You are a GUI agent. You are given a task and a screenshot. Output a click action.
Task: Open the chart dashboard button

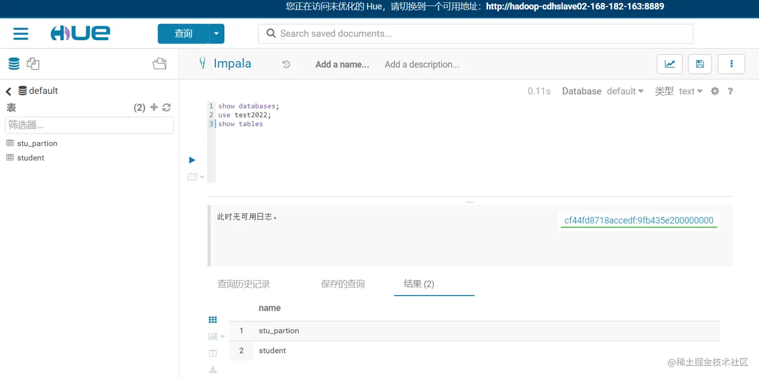[x=670, y=64]
